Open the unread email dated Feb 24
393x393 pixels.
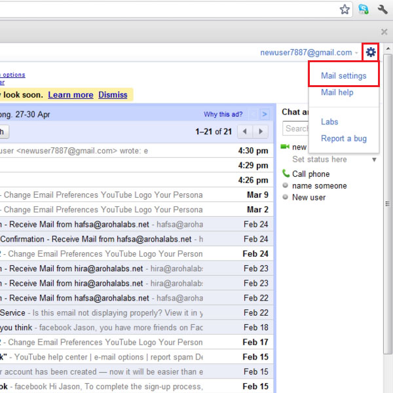tap(137, 253)
